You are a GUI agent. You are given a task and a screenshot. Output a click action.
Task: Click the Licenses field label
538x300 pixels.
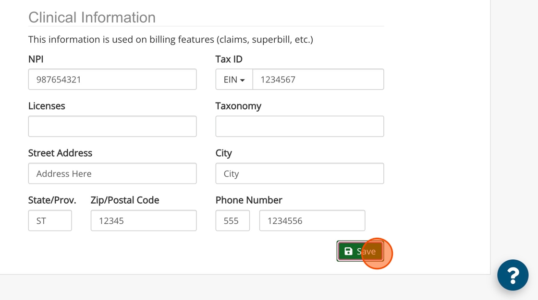click(x=47, y=106)
